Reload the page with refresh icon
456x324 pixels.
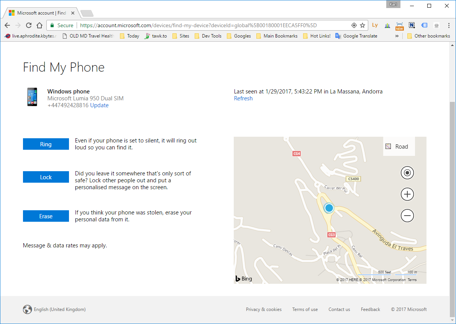coord(28,25)
